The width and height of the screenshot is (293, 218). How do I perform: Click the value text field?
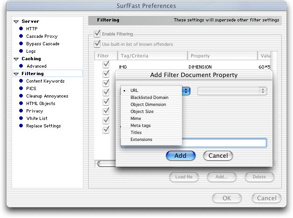pyautogui.click(x=224, y=143)
